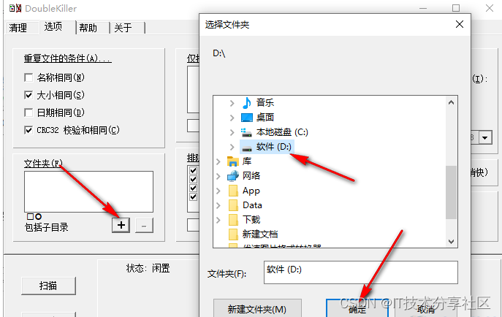Expand the 库 tree node

tap(218, 161)
